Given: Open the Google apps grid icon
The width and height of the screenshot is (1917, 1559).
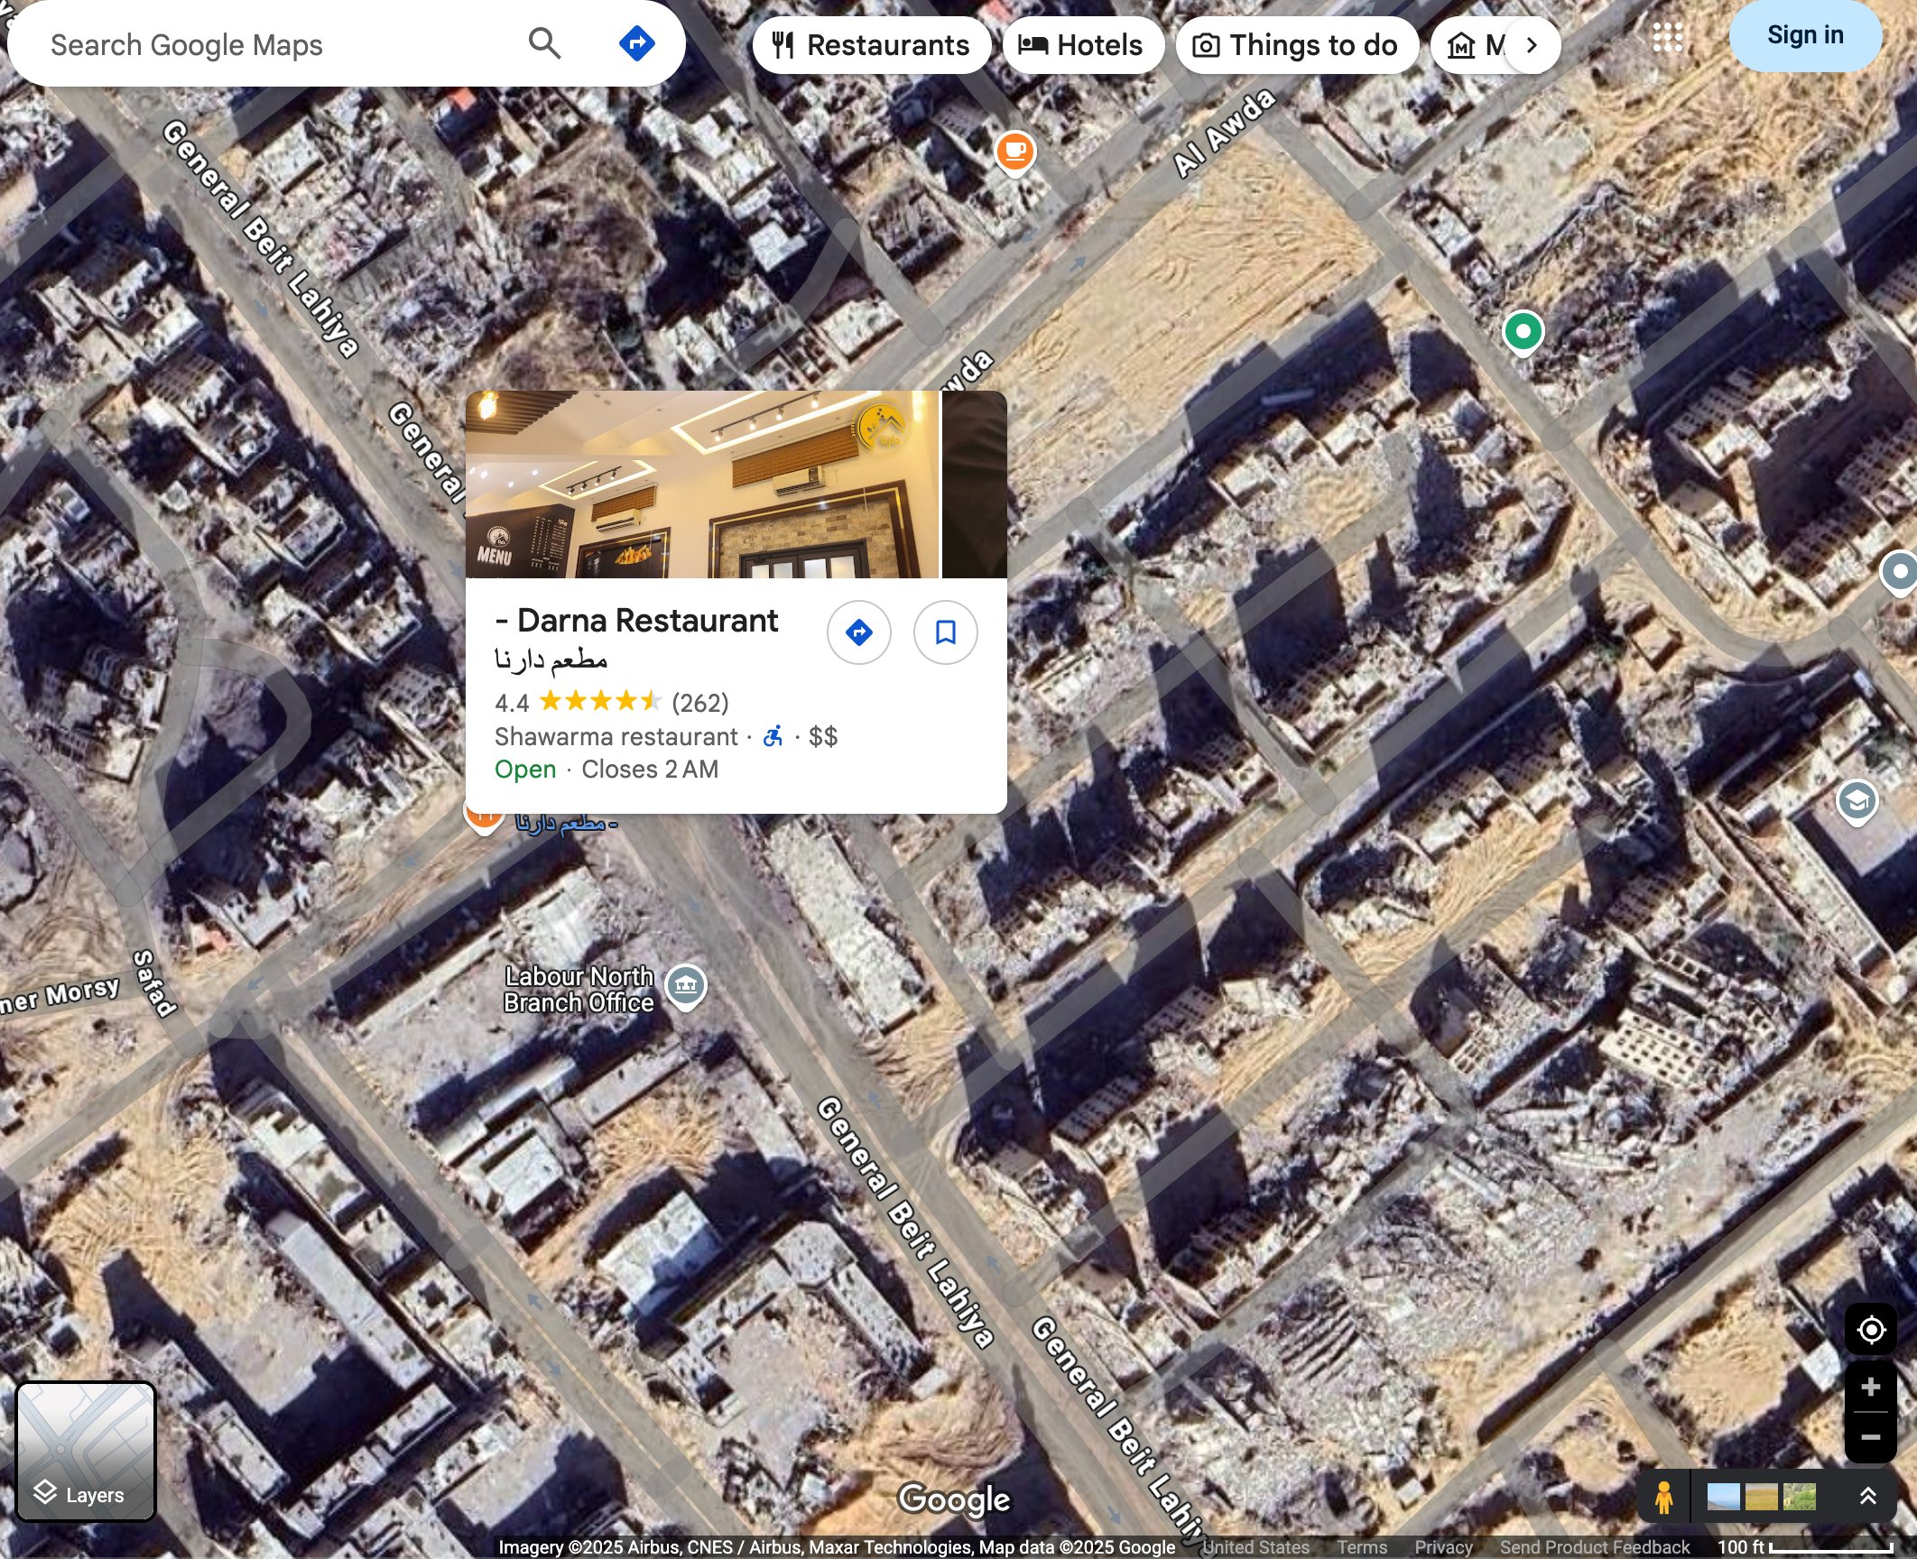Looking at the screenshot, I should [1667, 38].
